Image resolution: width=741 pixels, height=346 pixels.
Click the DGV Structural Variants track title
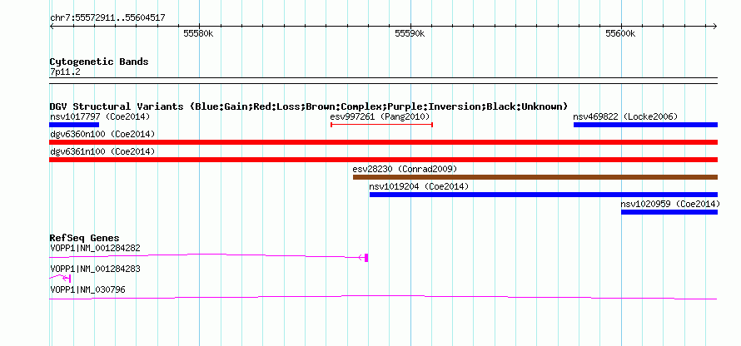309,106
